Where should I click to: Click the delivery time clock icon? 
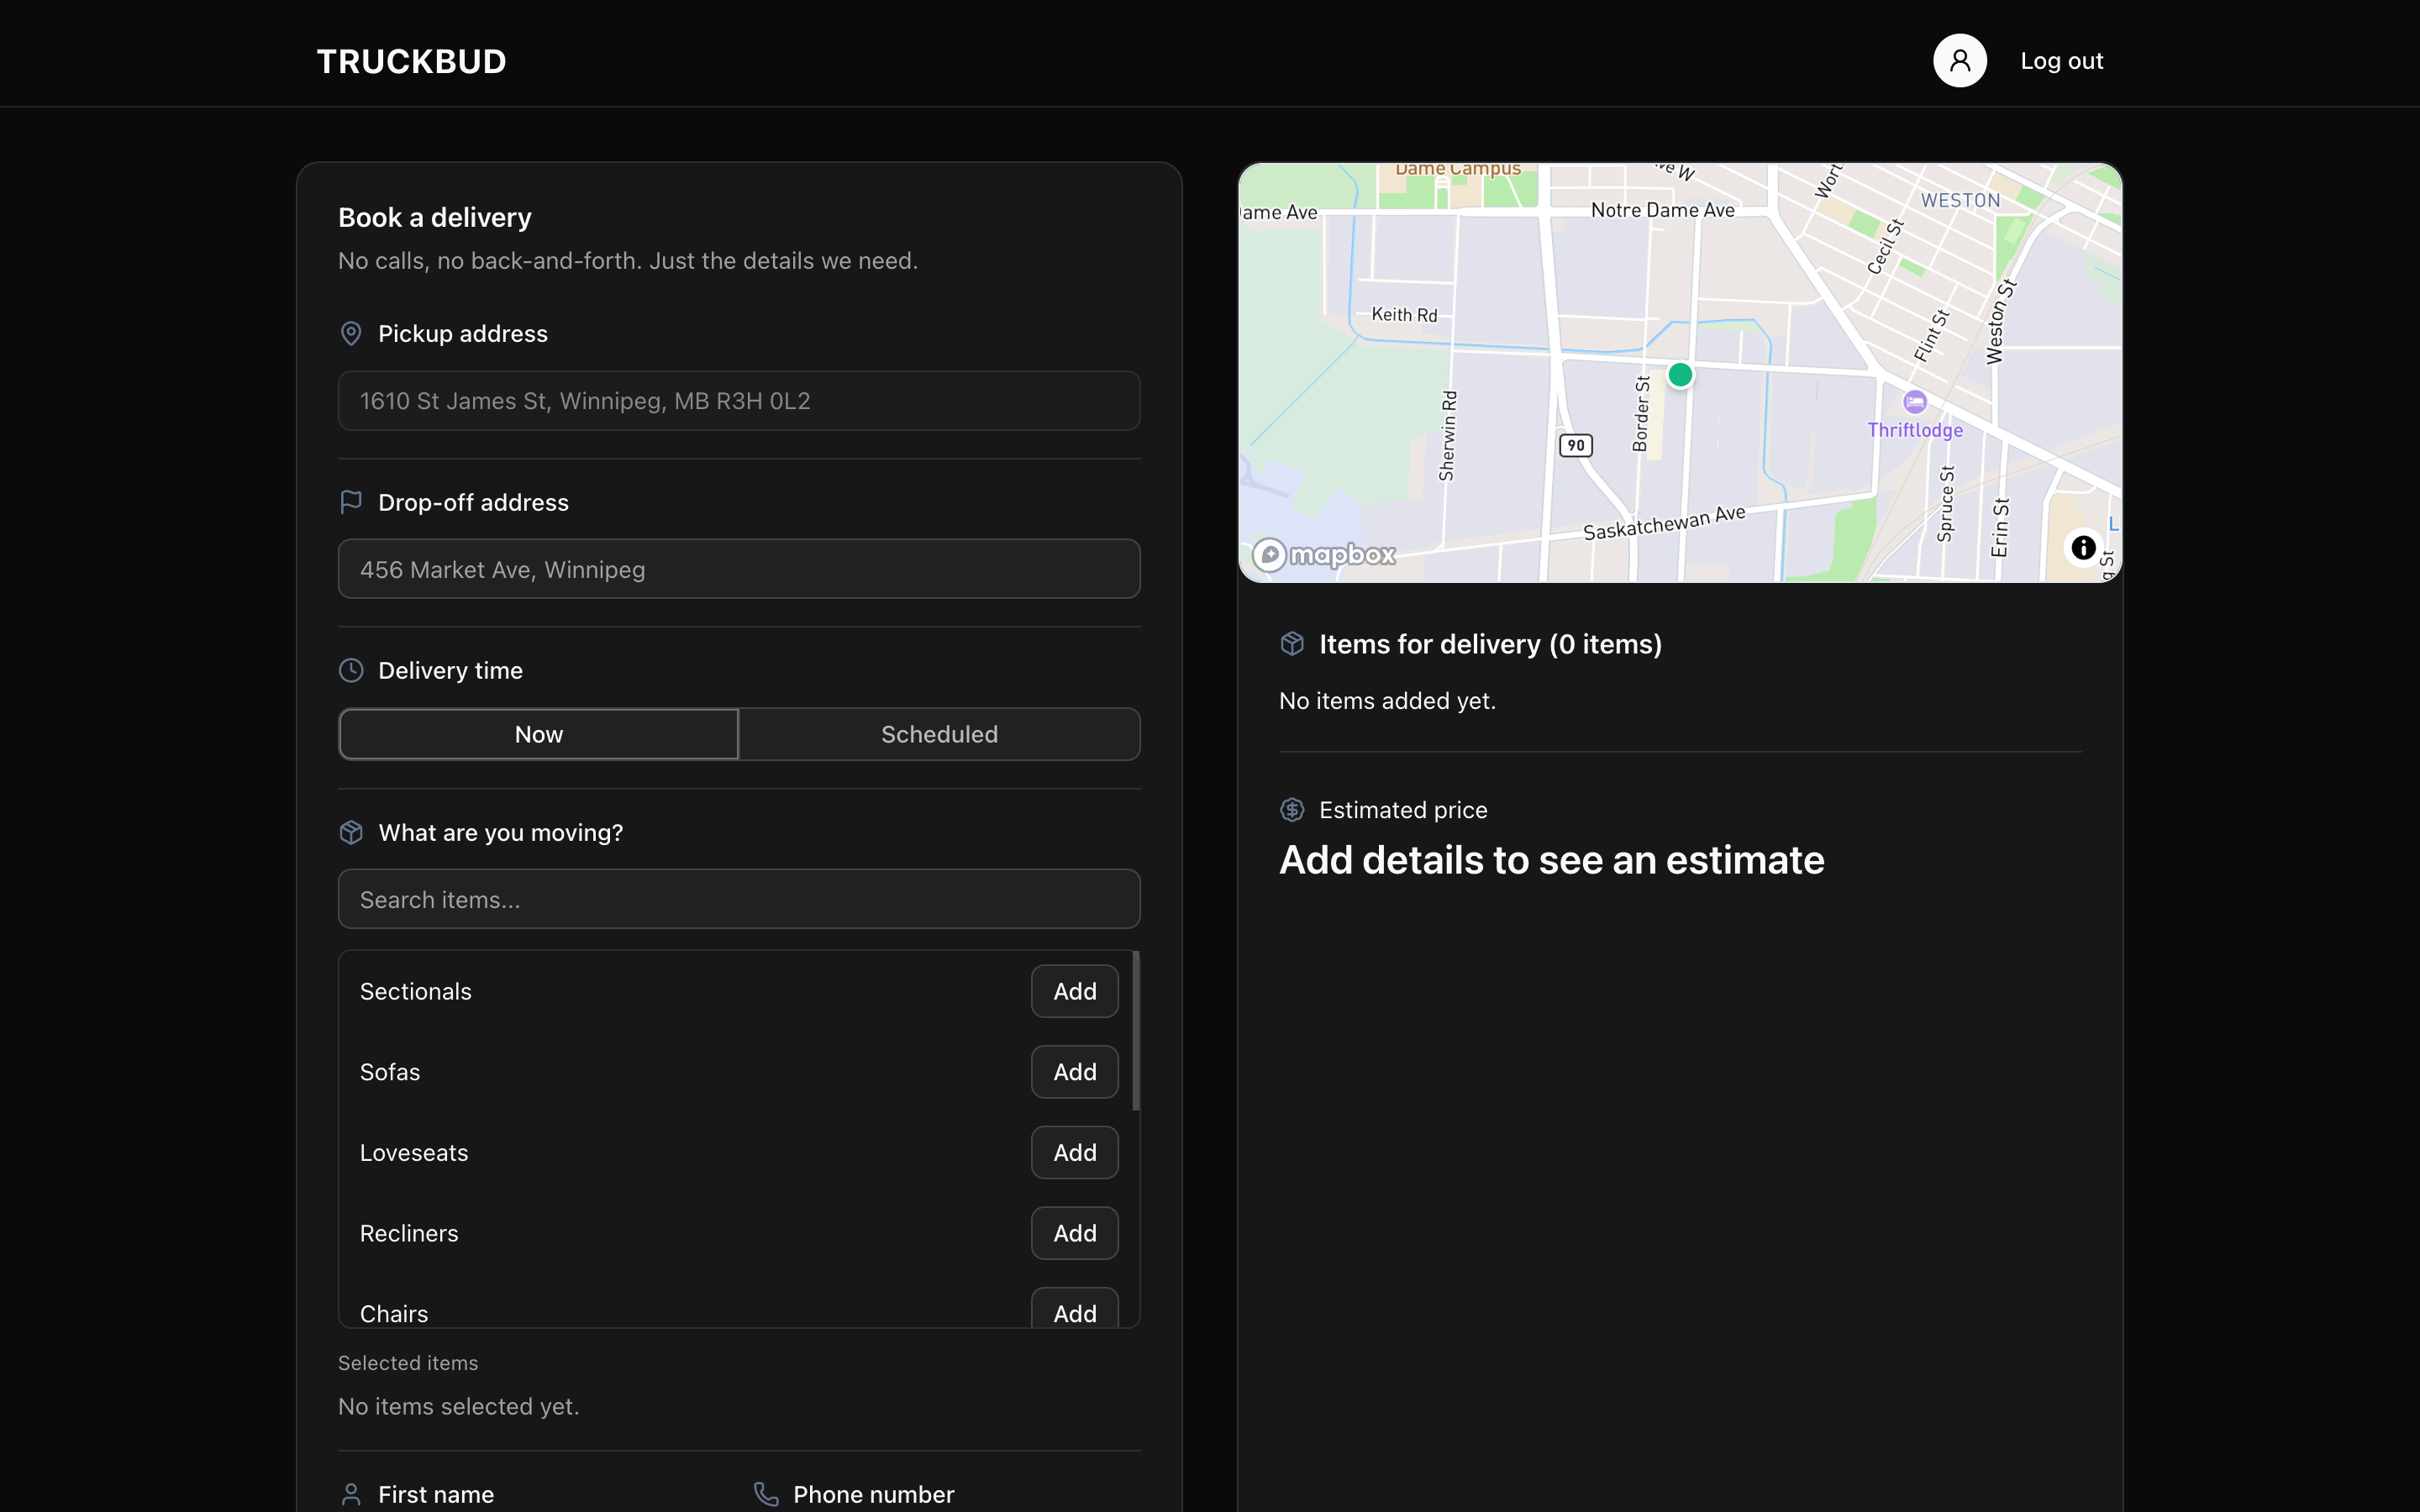351,670
